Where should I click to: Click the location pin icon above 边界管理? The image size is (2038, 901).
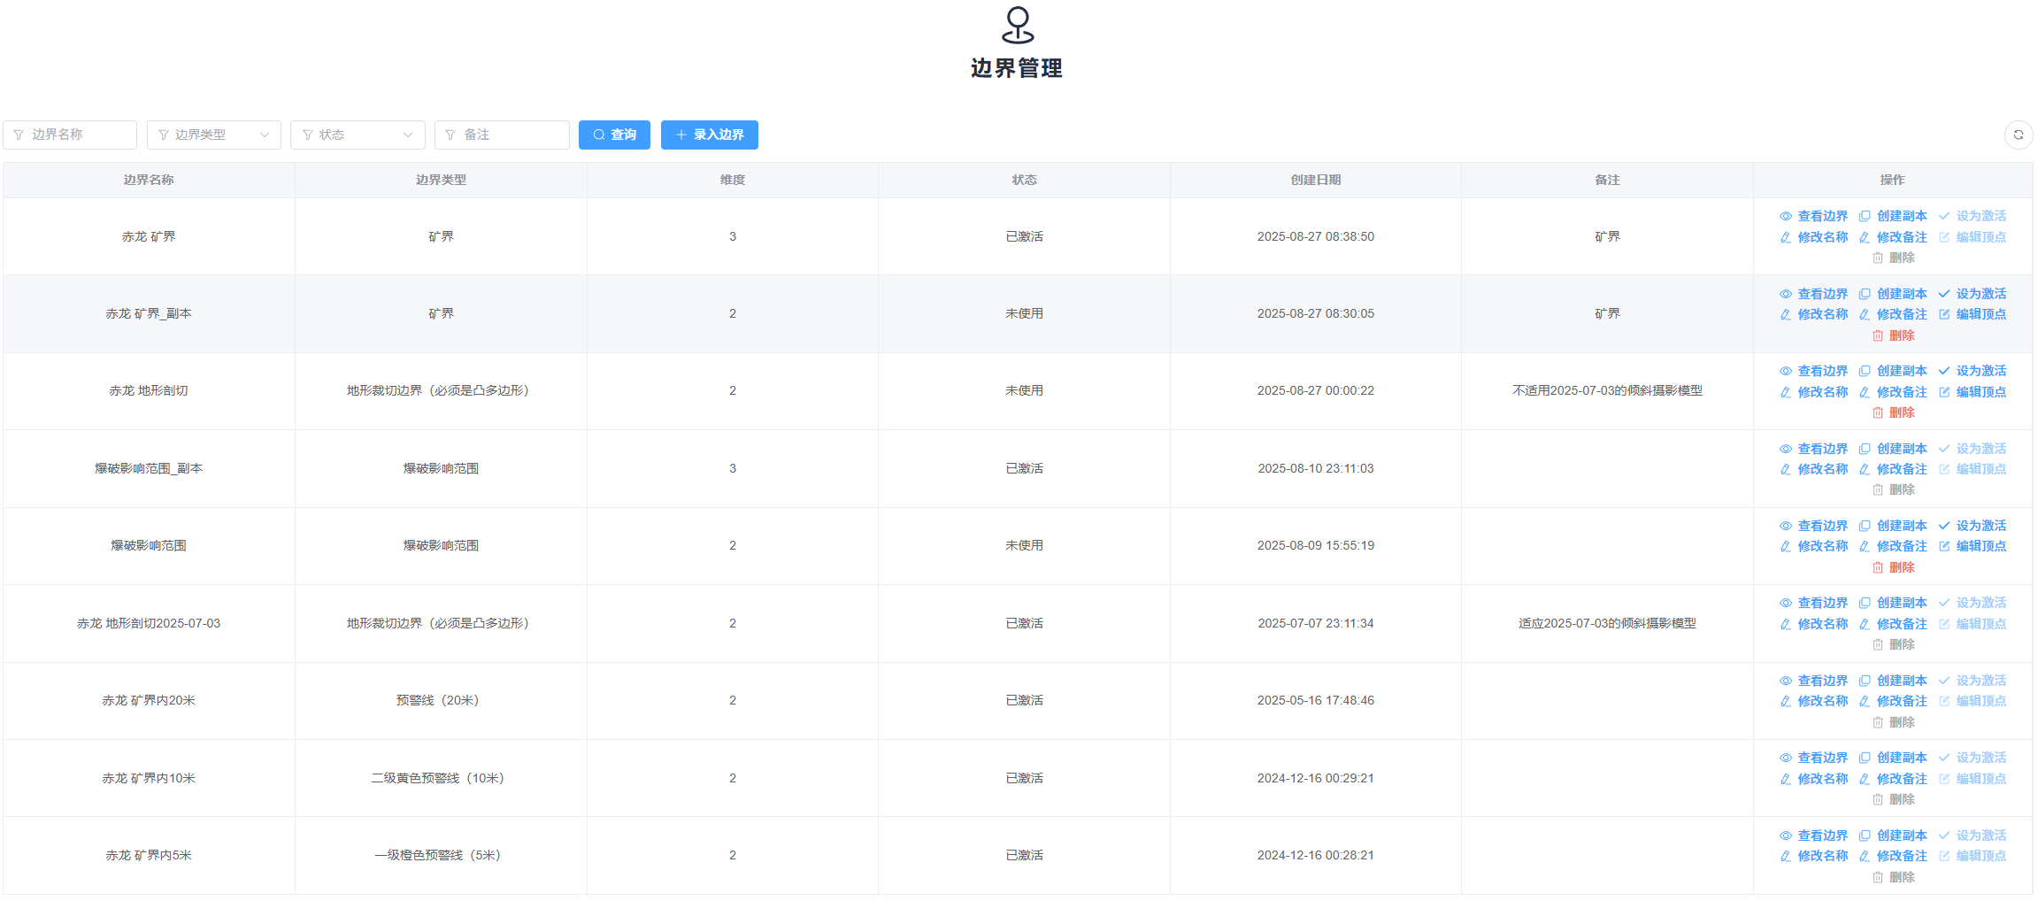[1018, 25]
